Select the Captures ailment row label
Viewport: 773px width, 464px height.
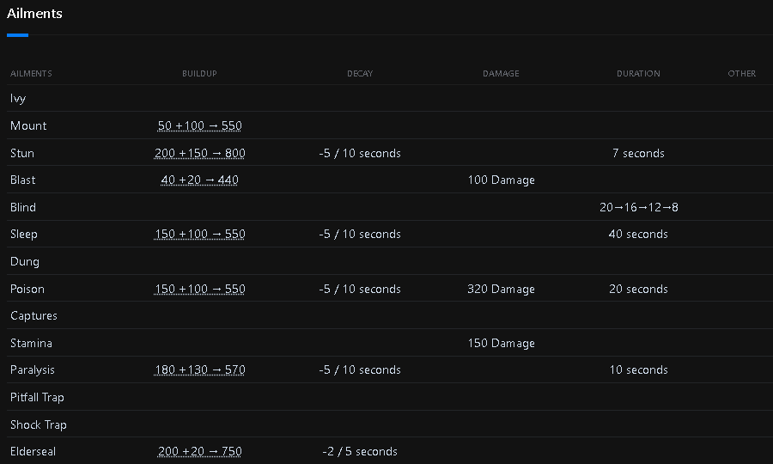[33, 315]
